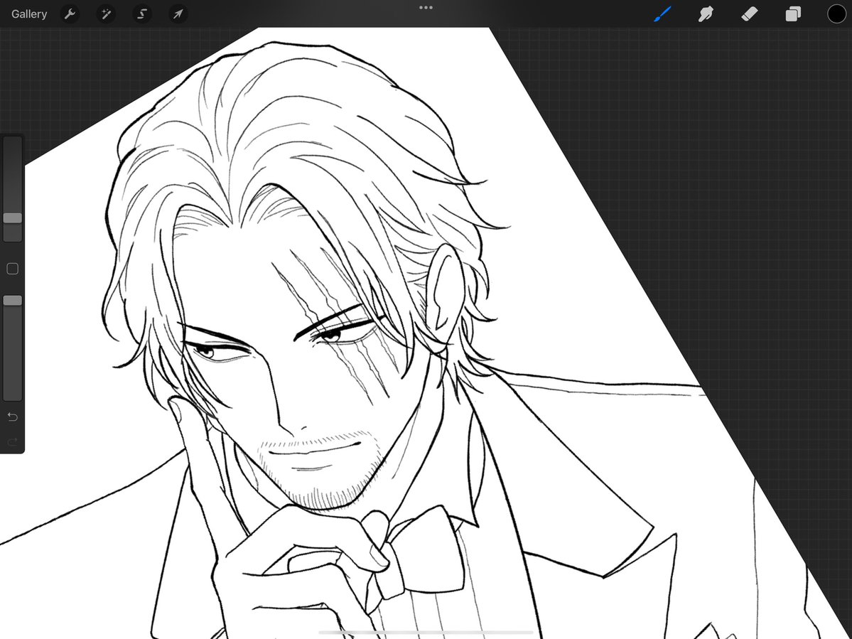Select the Eraser tool
The height and width of the screenshot is (639, 852).
point(749,14)
